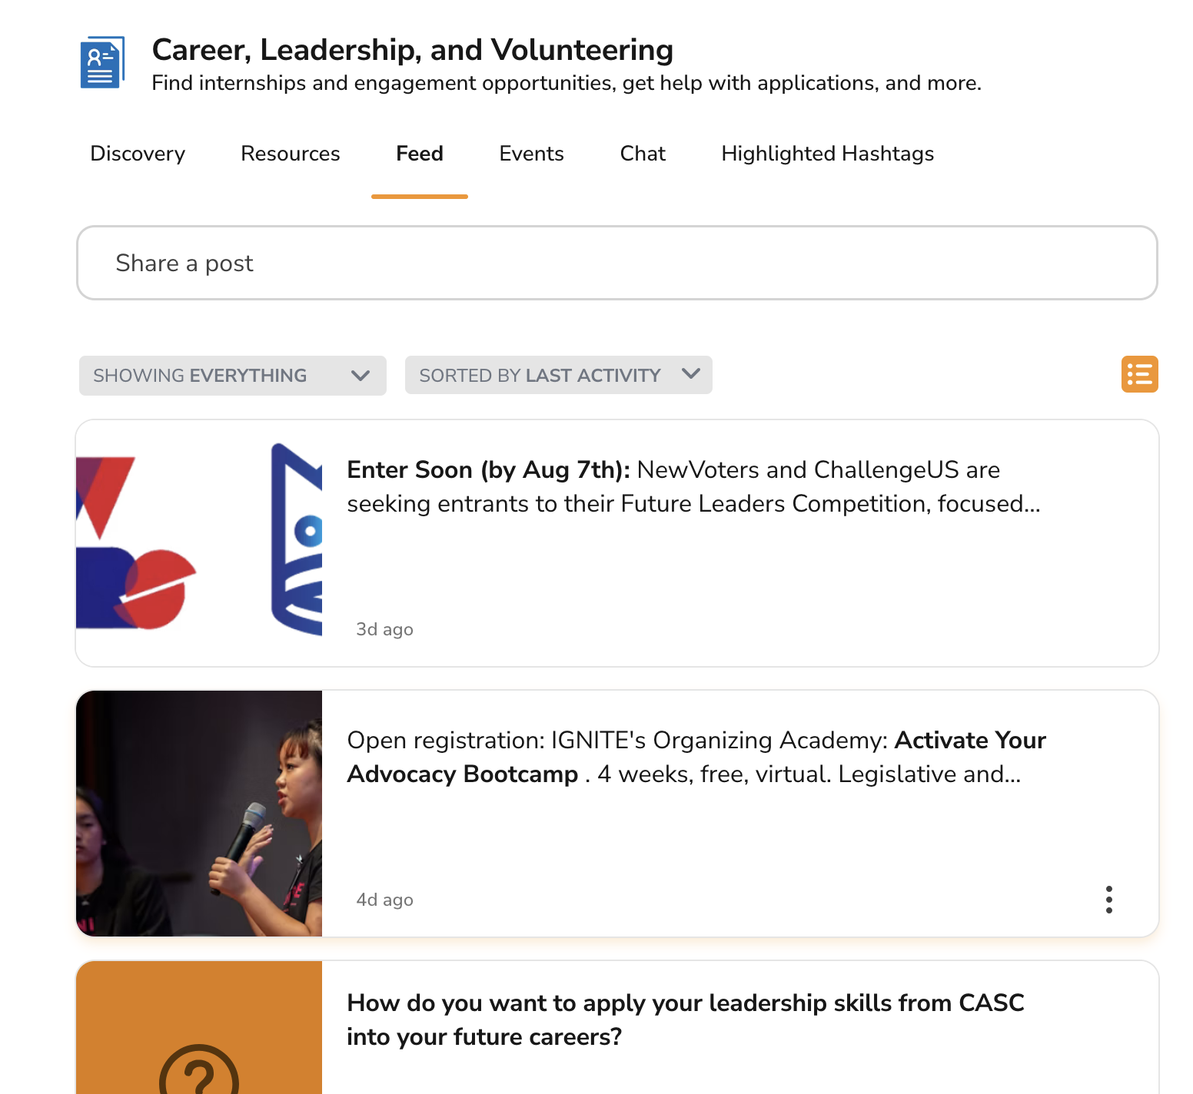Click the Share a post field

617,263
